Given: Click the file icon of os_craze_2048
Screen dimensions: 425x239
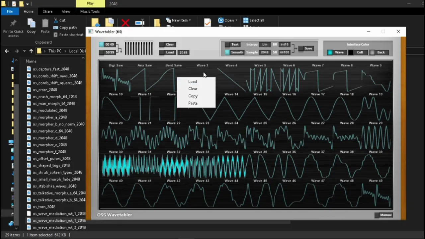Looking at the screenshot, I should point(29,90).
